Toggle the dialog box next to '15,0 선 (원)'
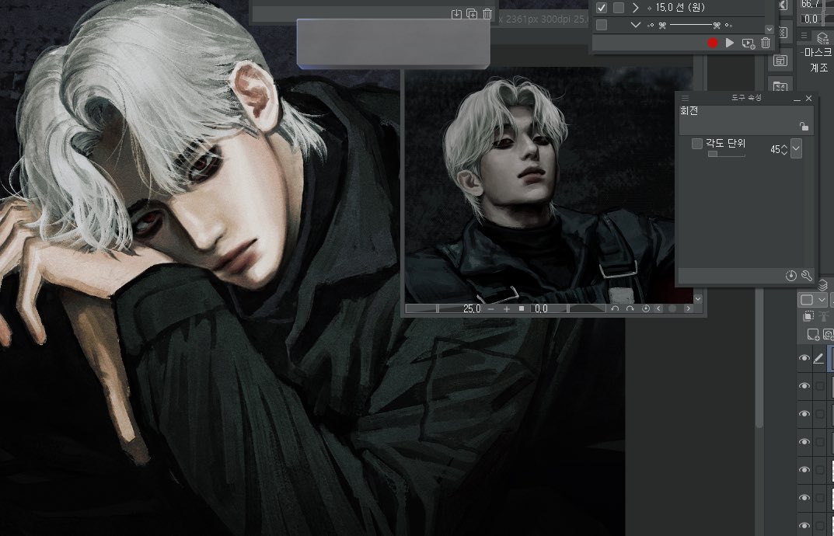Viewport: 834px width, 536px height. pos(618,8)
